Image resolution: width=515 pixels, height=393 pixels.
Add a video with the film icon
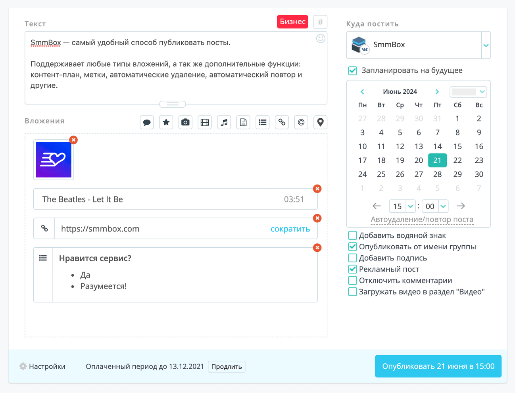click(205, 122)
